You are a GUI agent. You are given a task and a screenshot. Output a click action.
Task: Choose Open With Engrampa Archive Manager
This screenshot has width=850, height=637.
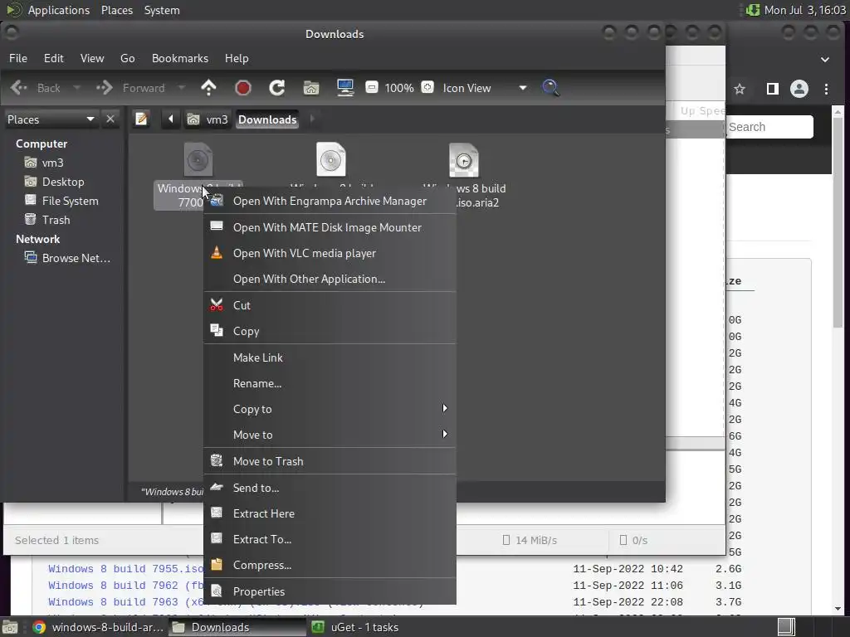[x=330, y=201]
